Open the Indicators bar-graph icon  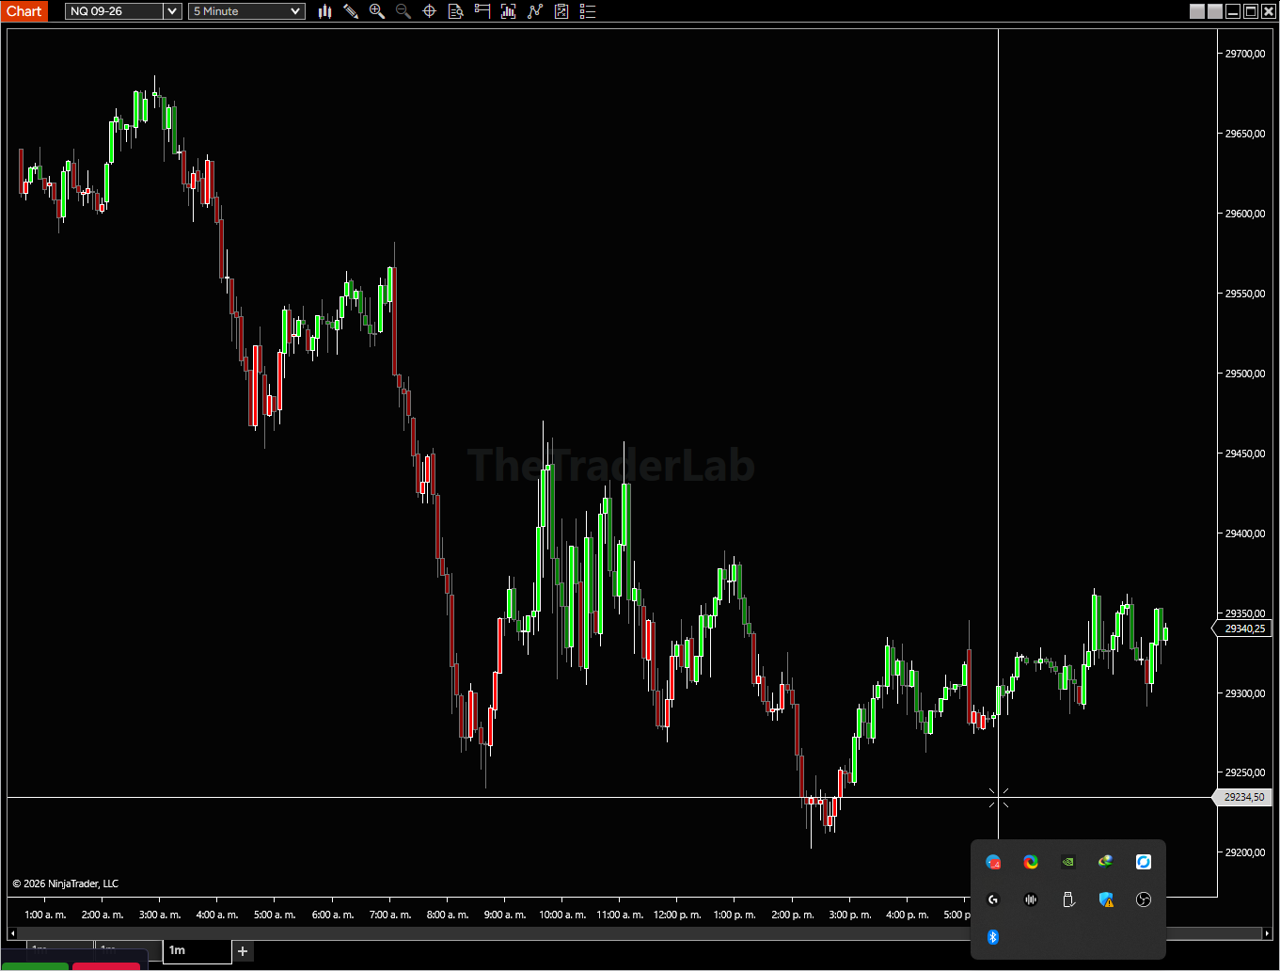(x=509, y=11)
